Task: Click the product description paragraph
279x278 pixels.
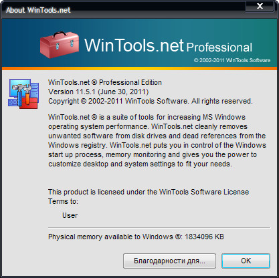Action: click(157, 140)
